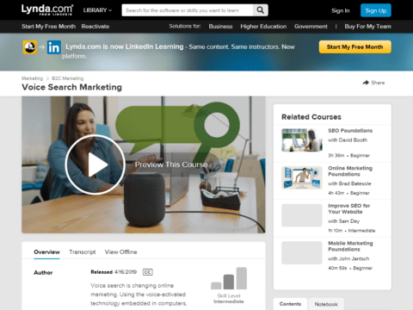
Task: Open the SEO Foundations course title
Action: tap(350, 131)
